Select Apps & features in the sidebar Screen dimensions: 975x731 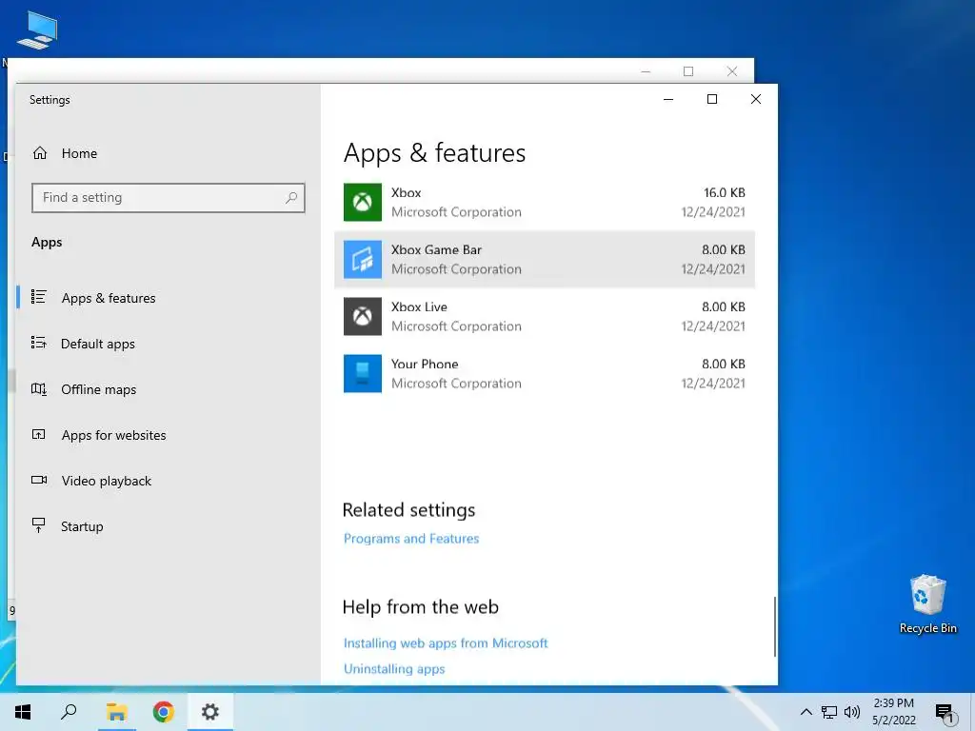click(x=109, y=298)
